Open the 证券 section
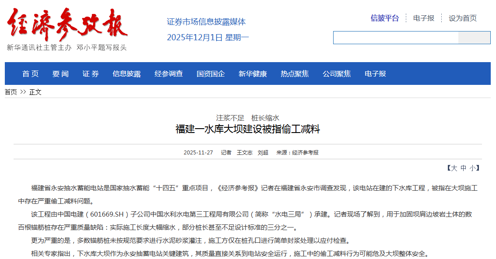Viewport: 496px width, 259px height. point(90,73)
